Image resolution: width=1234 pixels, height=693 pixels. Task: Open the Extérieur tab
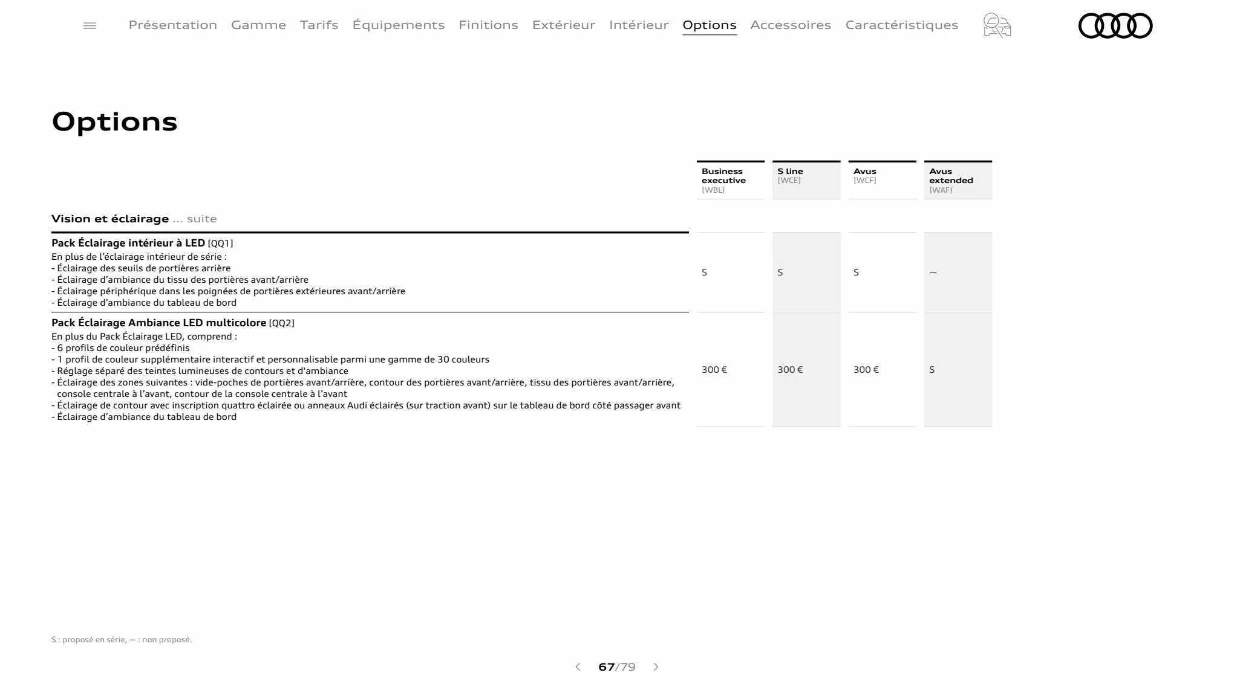point(564,25)
